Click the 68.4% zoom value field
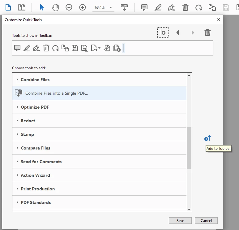 coord(100,7)
